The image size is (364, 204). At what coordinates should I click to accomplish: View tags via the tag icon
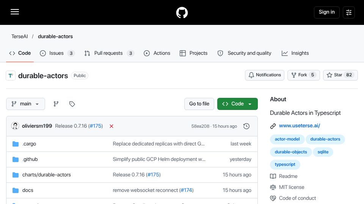point(72,104)
